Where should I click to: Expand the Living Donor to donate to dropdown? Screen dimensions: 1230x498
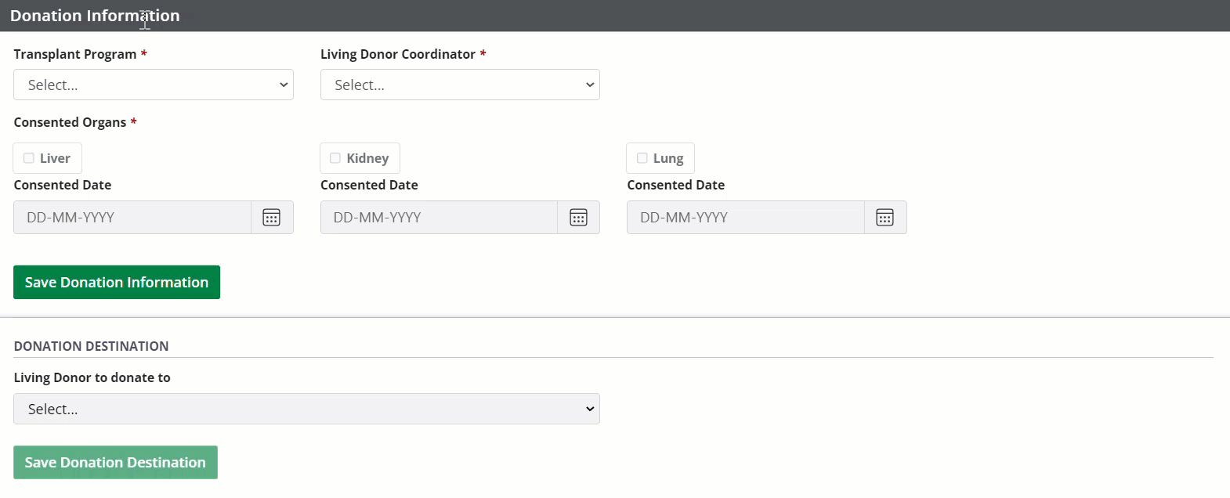(x=306, y=409)
